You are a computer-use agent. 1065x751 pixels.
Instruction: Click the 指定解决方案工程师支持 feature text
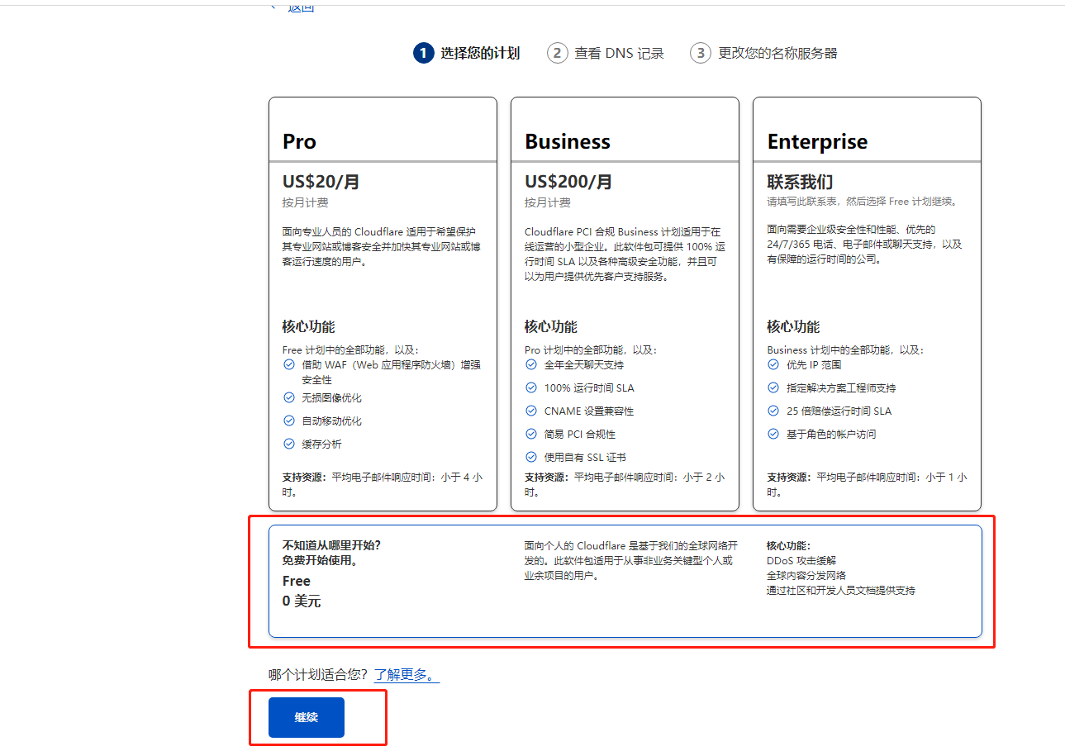[841, 387]
